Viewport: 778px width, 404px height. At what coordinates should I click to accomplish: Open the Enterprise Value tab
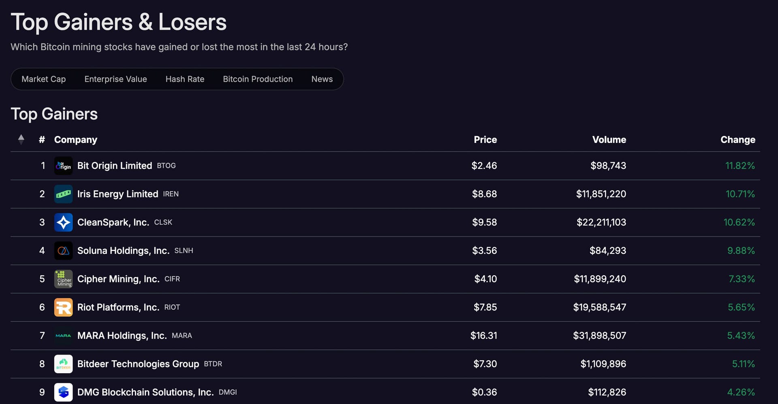tap(115, 79)
